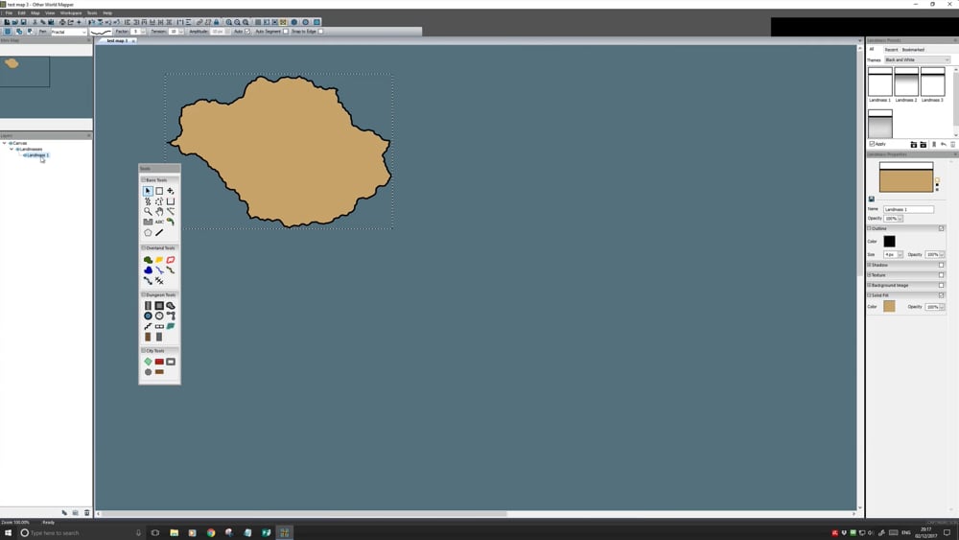
Task: Select the rectangle selection tool in Basic Tools
Action: pos(159,191)
